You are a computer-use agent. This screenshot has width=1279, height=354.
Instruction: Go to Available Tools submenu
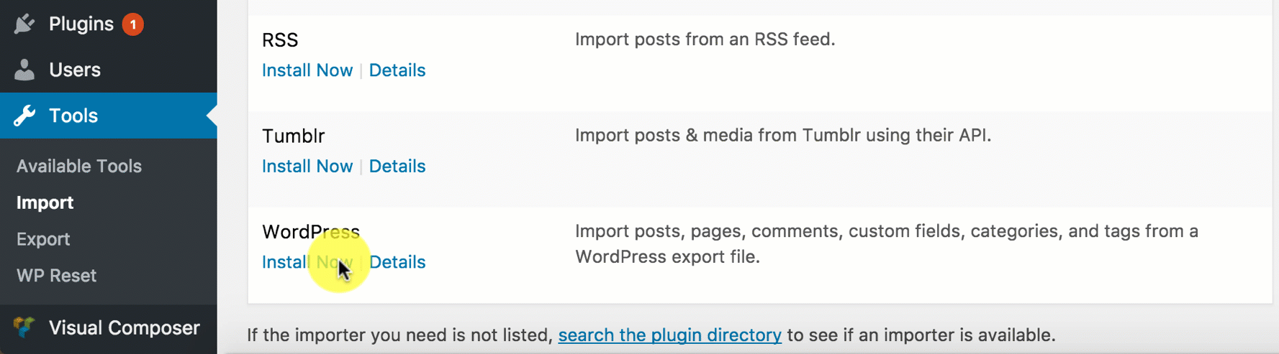79,166
